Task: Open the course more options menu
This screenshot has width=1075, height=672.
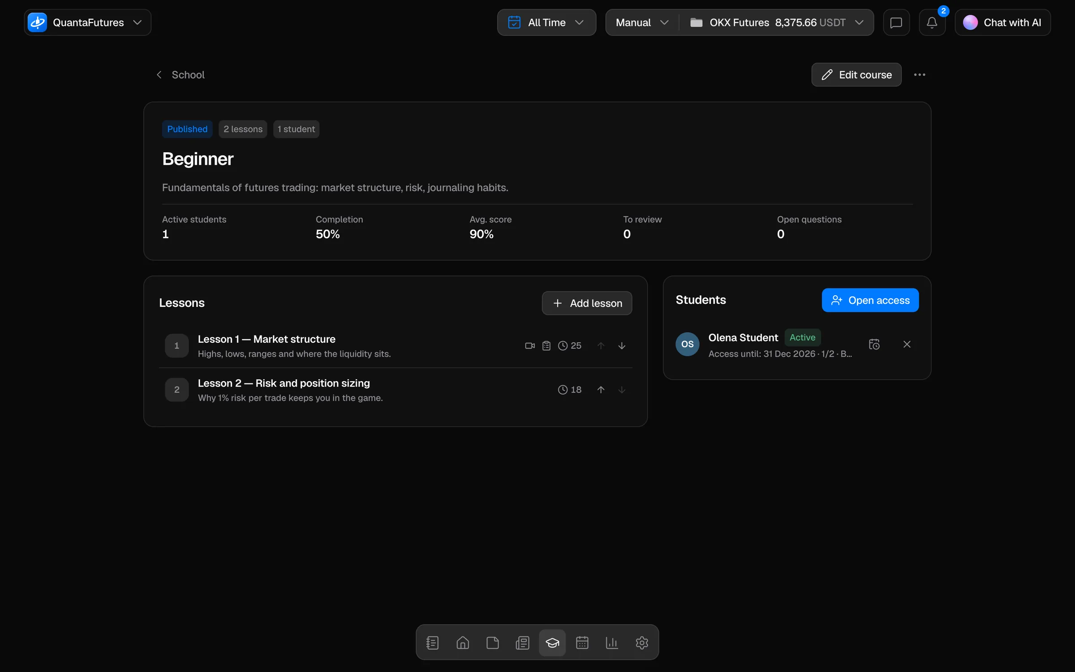Action: 920,75
